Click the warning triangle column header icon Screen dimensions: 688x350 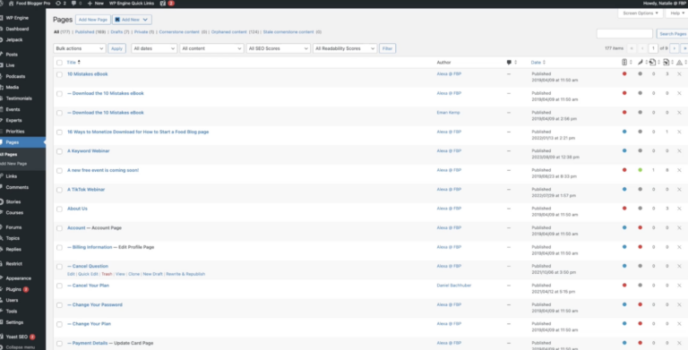pyautogui.click(x=679, y=63)
